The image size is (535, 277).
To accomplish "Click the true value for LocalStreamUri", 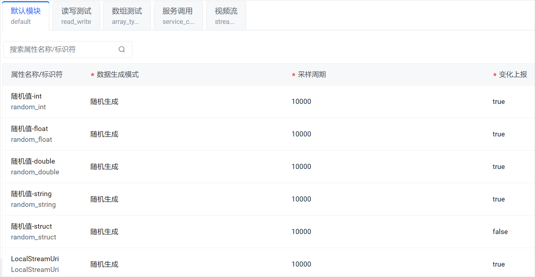I will pyautogui.click(x=499, y=264).
